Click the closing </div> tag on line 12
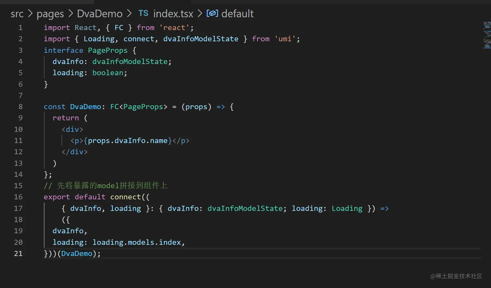The image size is (491, 288). (x=75, y=152)
